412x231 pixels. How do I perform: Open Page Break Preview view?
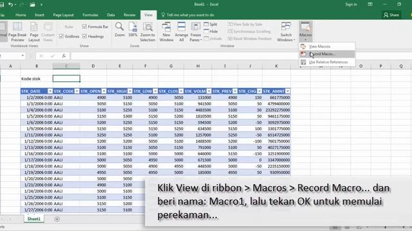pos(17,32)
